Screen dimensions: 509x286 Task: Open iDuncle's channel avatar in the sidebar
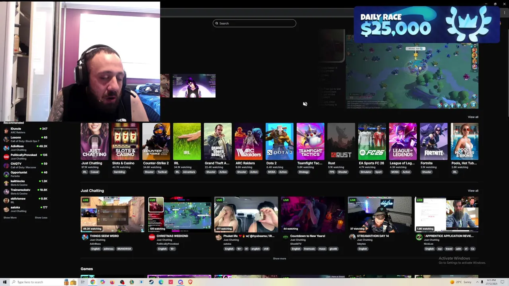(6, 130)
